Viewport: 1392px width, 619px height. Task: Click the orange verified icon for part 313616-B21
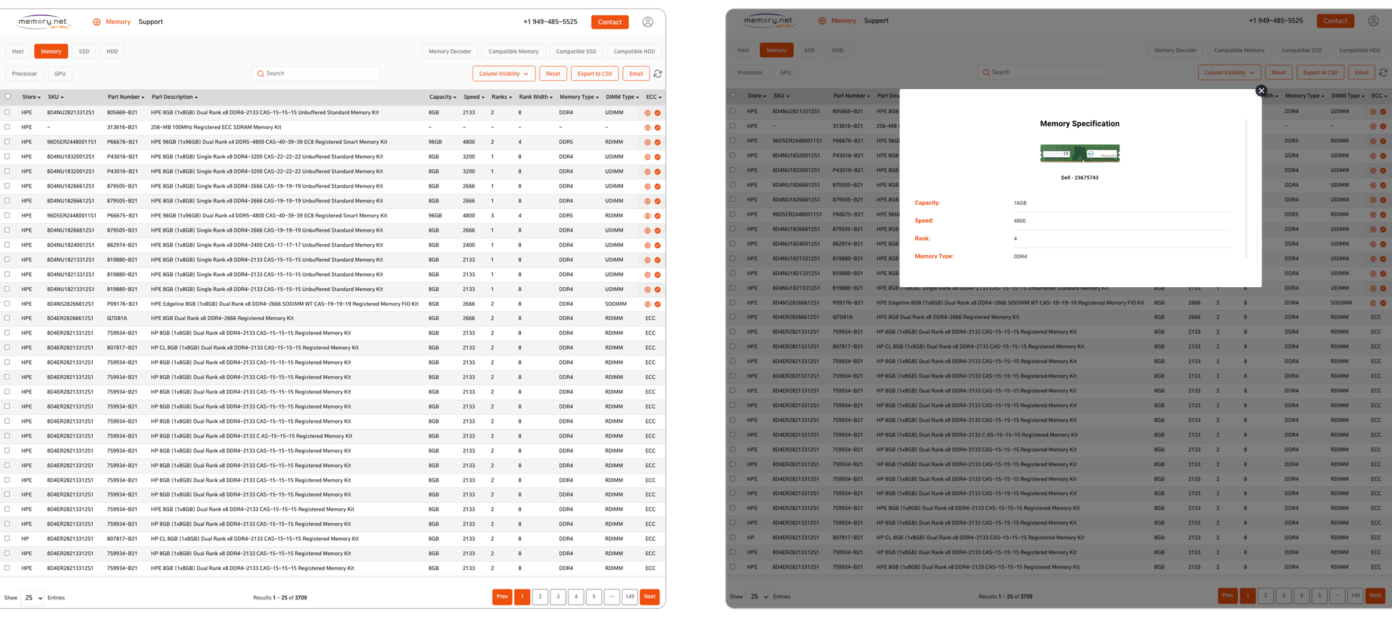click(657, 127)
